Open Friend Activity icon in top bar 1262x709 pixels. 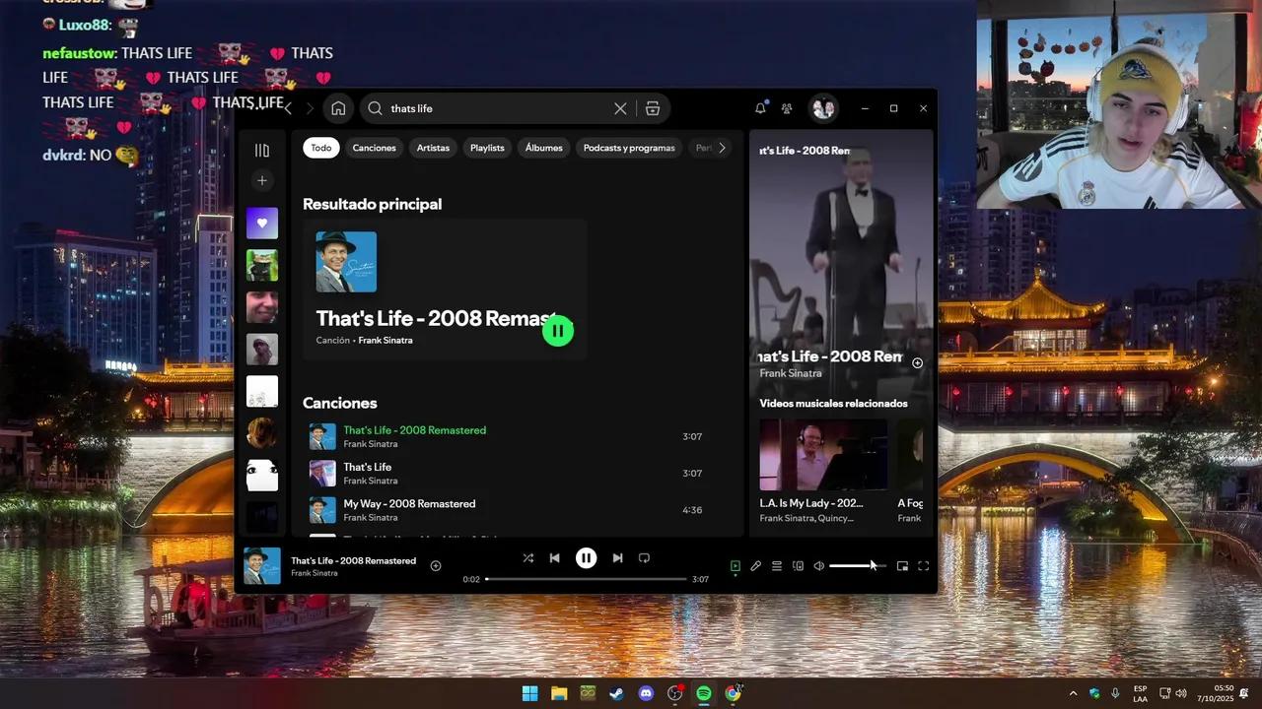click(x=787, y=108)
